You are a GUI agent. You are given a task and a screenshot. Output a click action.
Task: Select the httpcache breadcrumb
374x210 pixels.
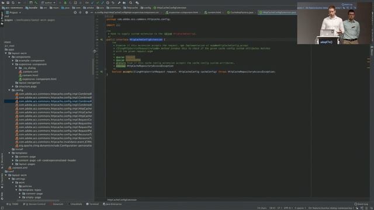[x=131, y=8]
